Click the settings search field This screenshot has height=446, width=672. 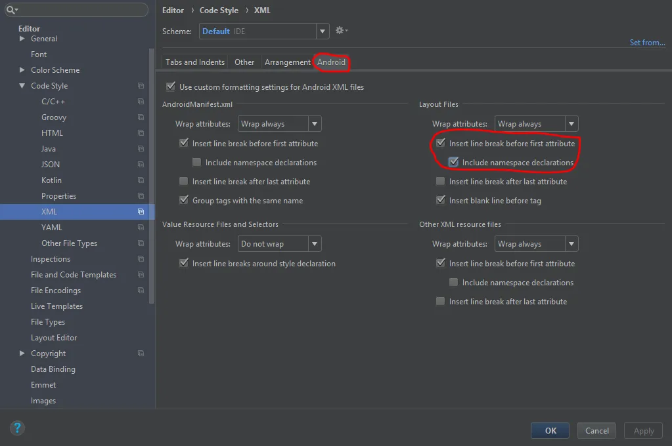(x=77, y=9)
